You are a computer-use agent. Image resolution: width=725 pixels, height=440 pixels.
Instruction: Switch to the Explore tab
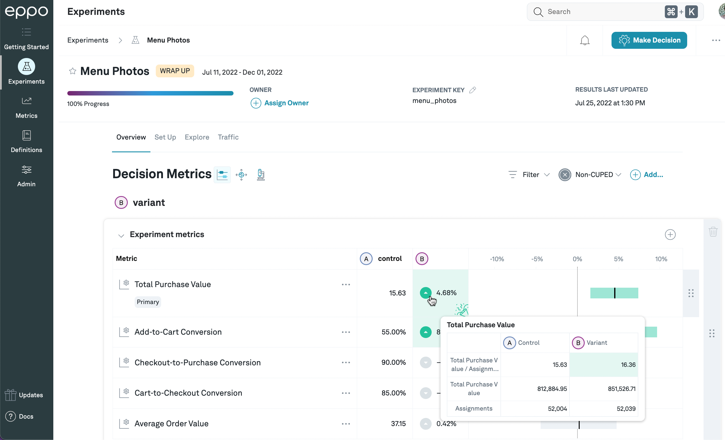click(x=197, y=137)
